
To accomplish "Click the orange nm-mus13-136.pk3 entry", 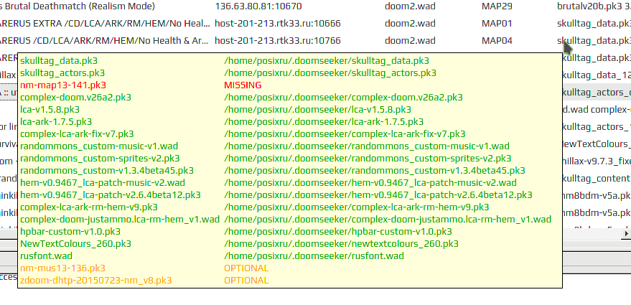I will pos(62,268).
